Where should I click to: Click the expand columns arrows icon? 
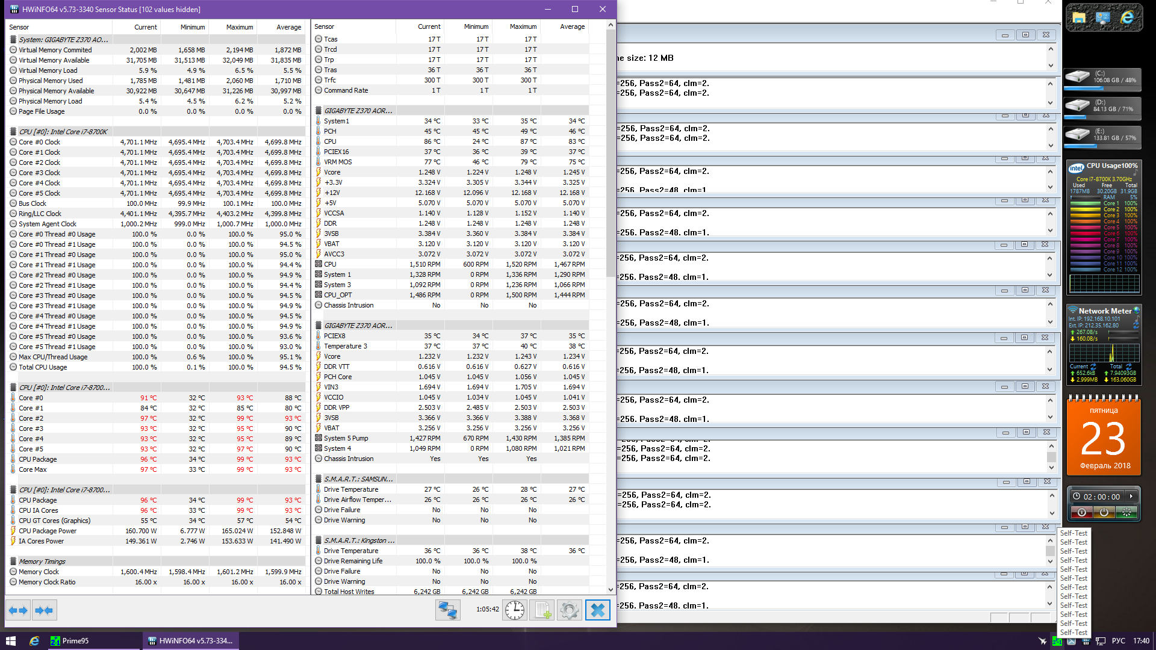pos(18,610)
